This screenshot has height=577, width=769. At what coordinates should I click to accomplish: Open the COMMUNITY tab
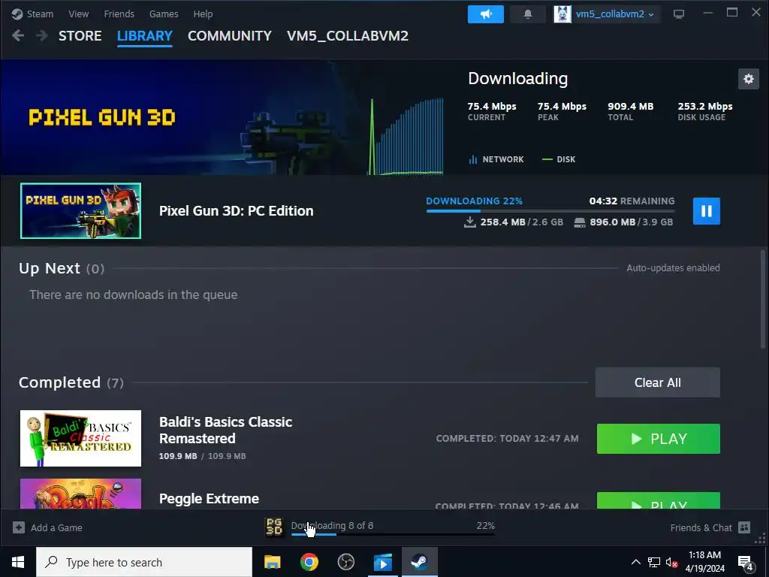click(230, 36)
